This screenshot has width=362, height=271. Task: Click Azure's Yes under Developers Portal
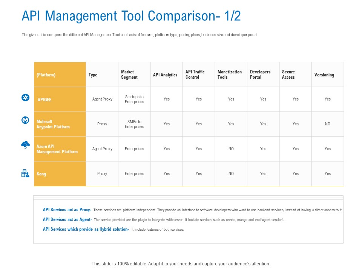click(263, 149)
